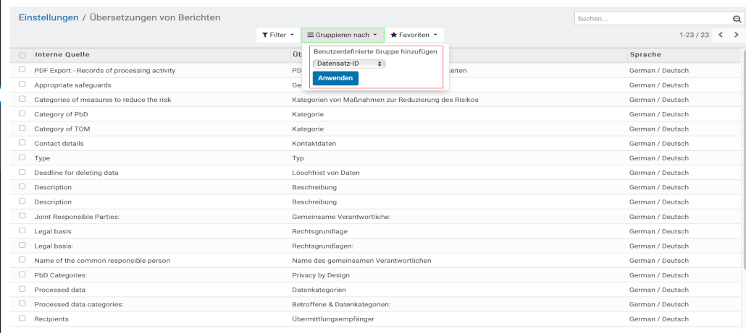This screenshot has height=333, width=746.
Task: Click the 1-23 / 23 pager counter
Action: 694,35
